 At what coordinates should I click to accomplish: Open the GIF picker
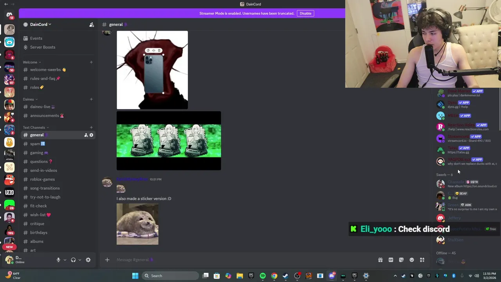(x=391, y=260)
